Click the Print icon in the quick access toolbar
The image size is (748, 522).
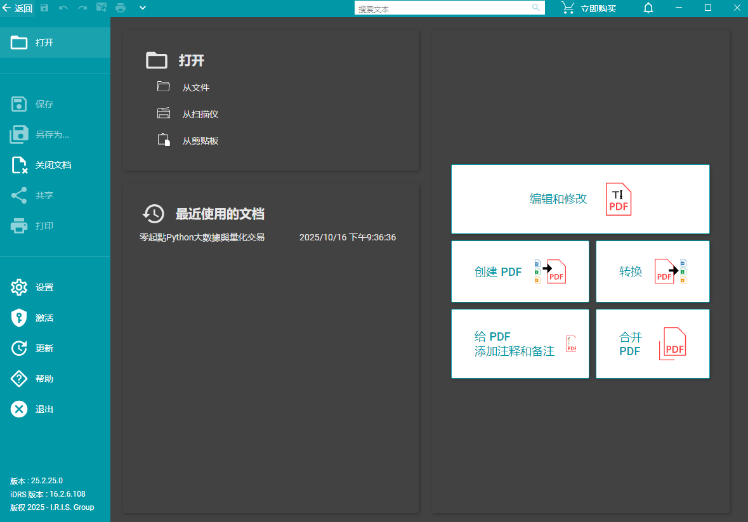121,8
